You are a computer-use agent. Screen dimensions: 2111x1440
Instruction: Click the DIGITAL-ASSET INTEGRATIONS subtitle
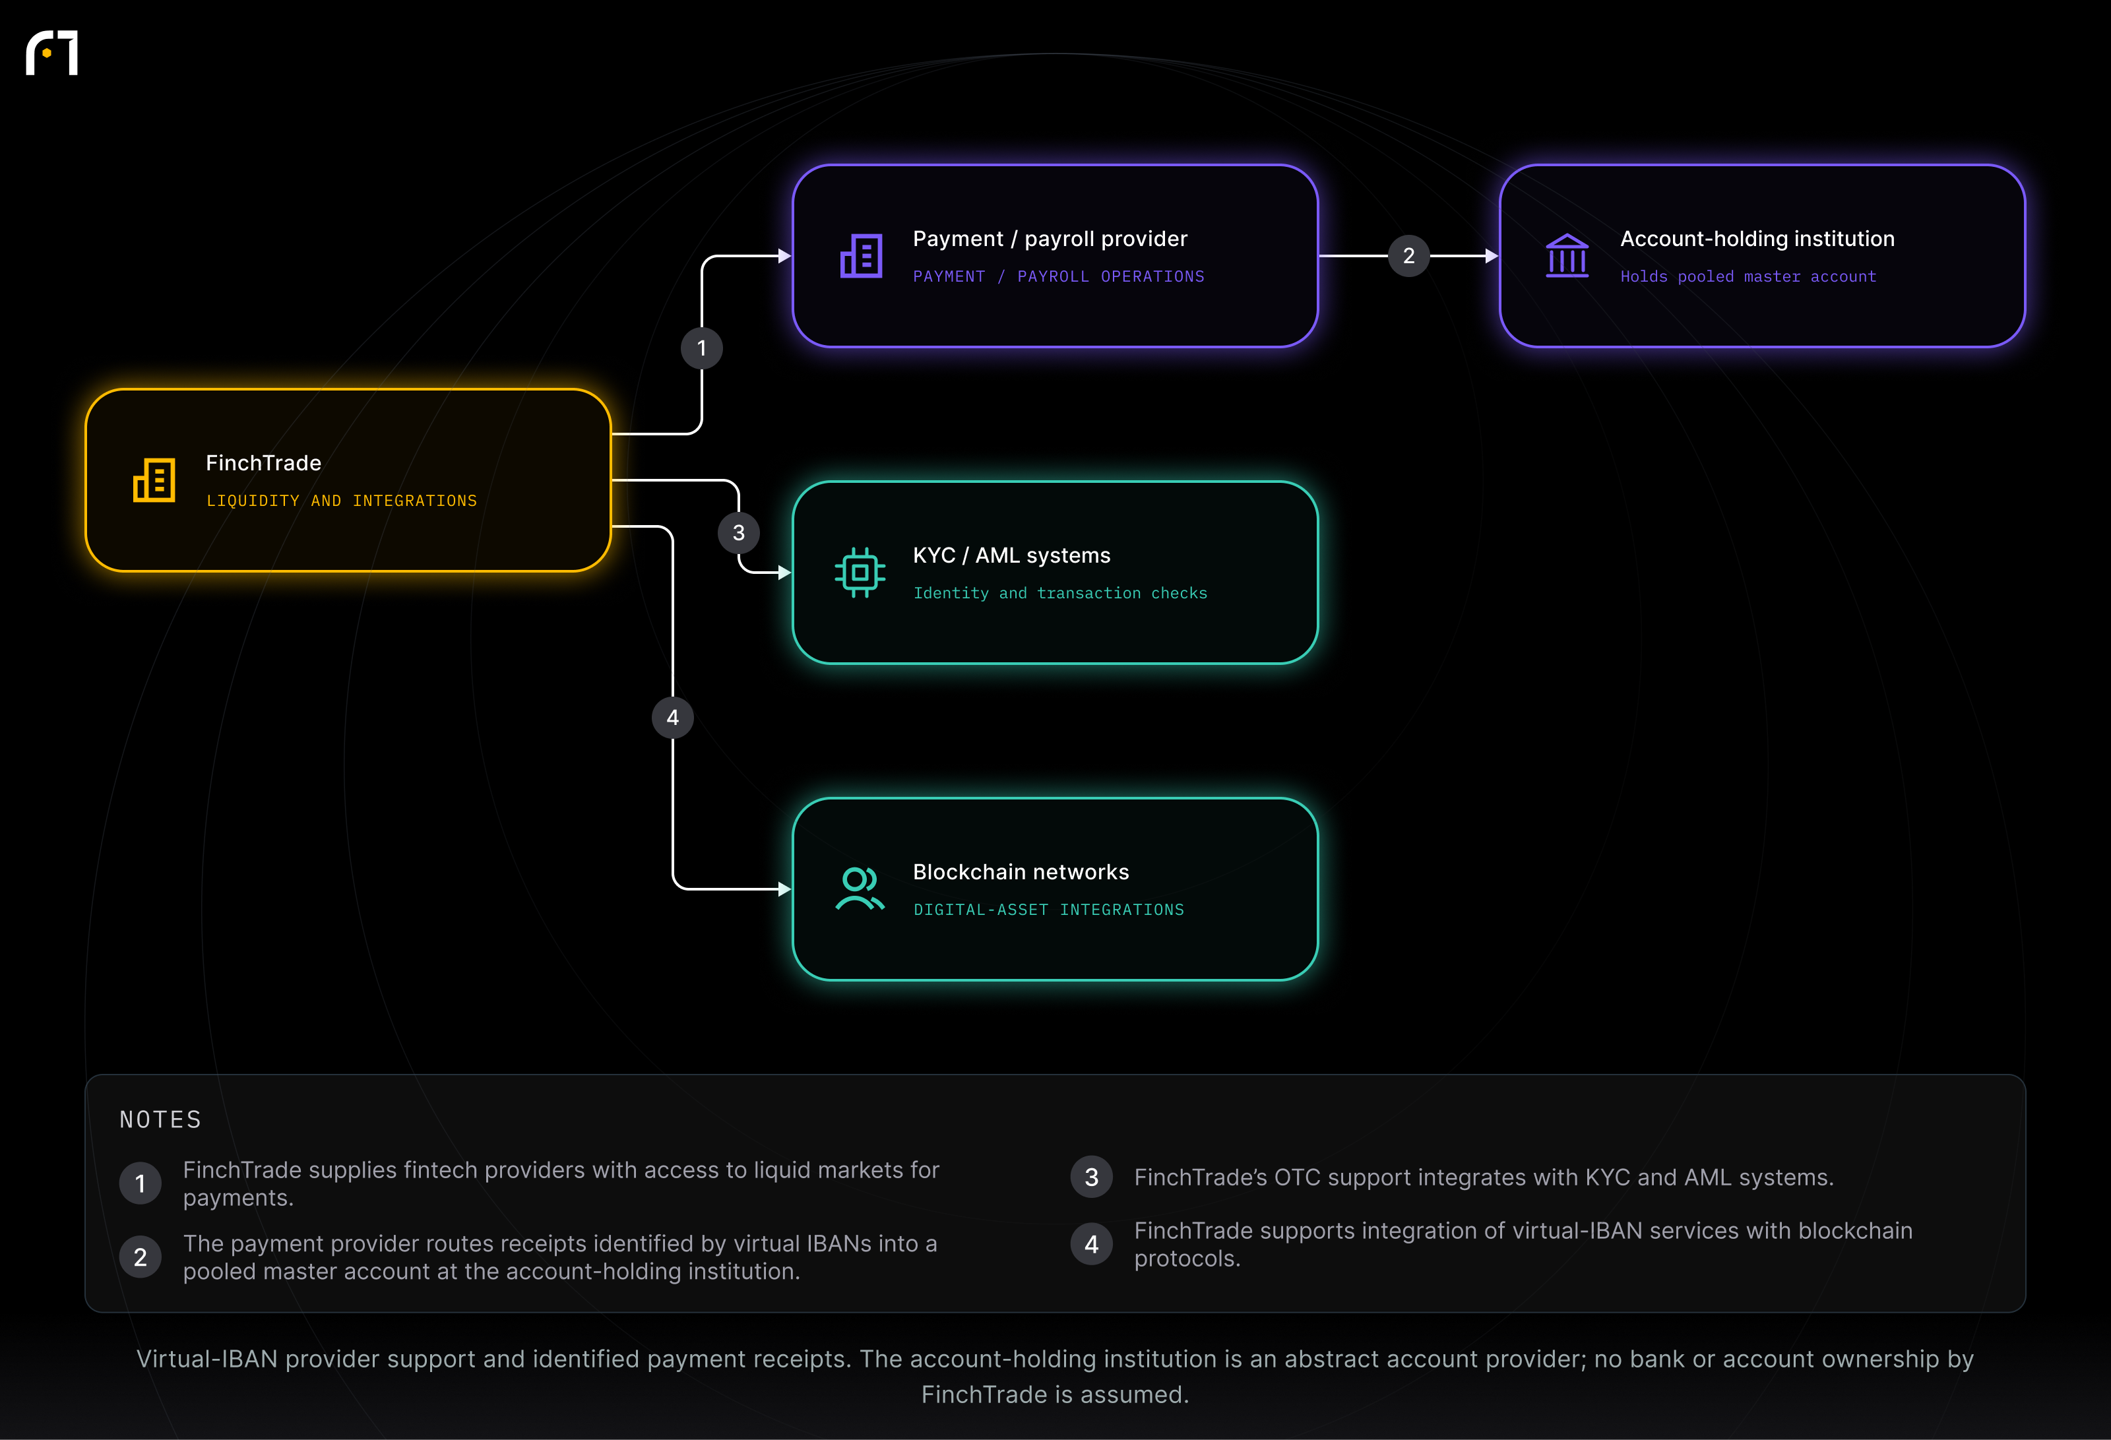(x=1049, y=910)
